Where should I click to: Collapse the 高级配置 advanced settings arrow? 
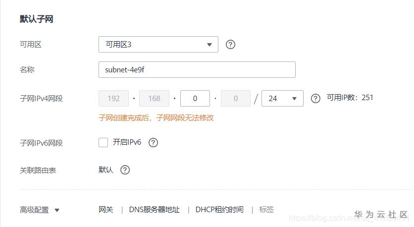coord(57,210)
